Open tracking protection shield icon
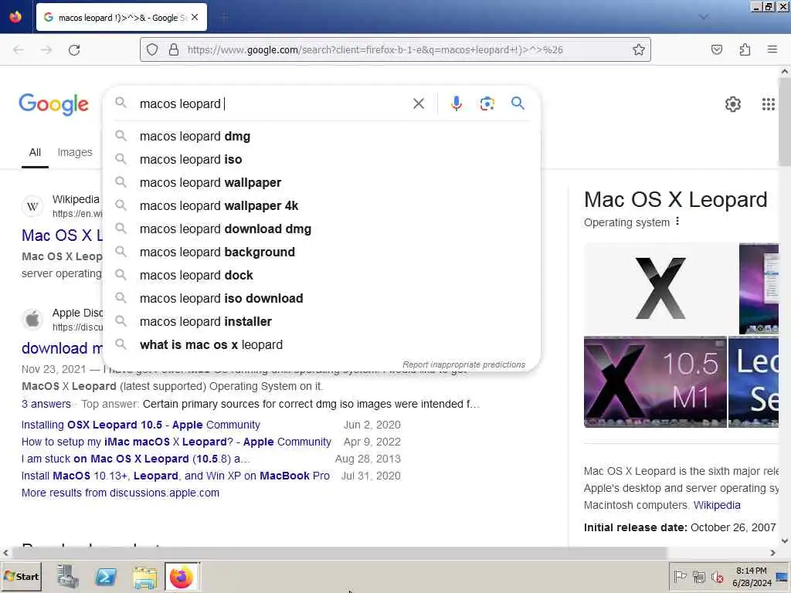The width and height of the screenshot is (791, 593). (x=152, y=49)
